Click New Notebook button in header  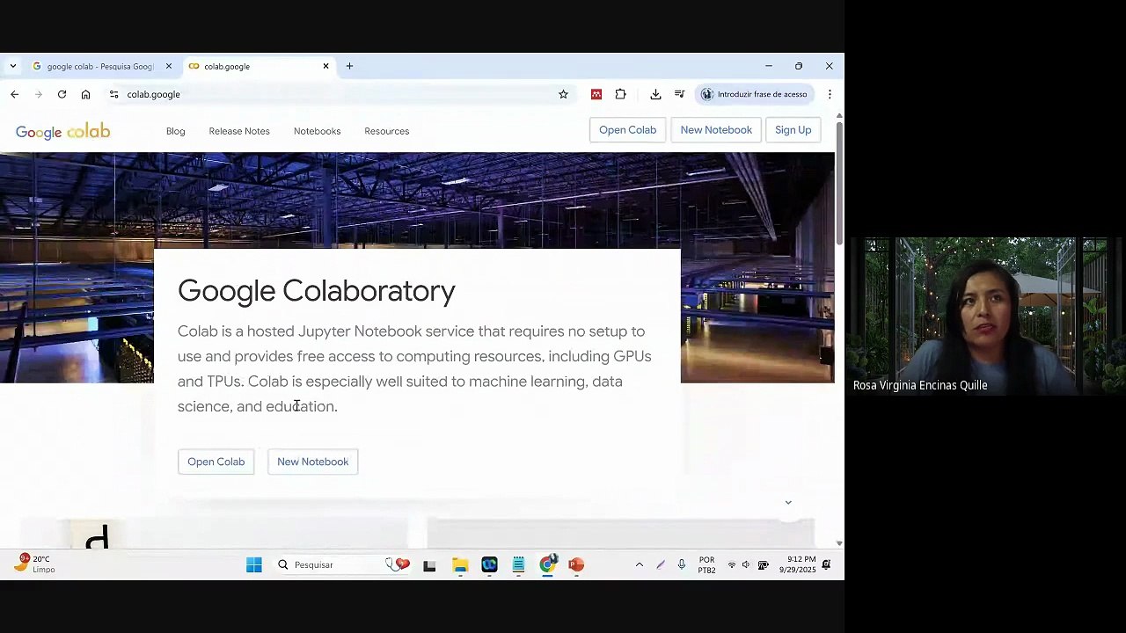click(716, 130)
